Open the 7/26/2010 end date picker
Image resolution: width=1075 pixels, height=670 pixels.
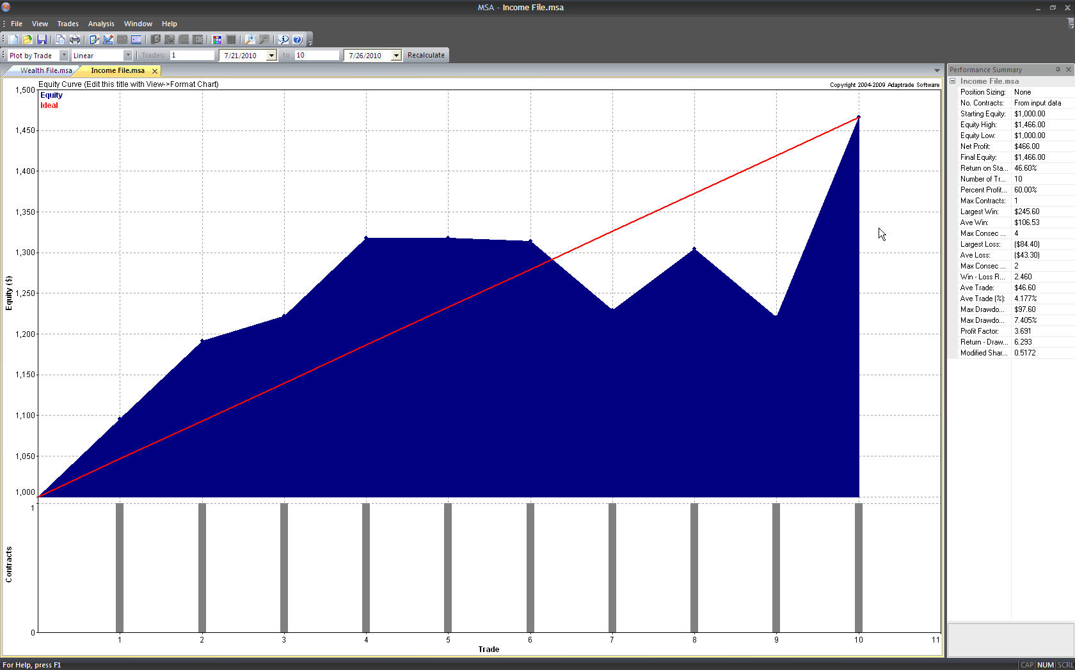tap(396, 56)
